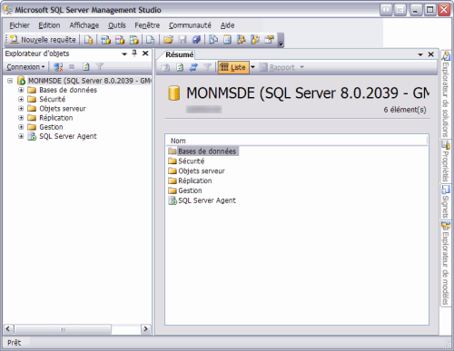Open the Rapport dropdown arrow
The height and width of the screenshot is (351, 454).
(301, 67)
